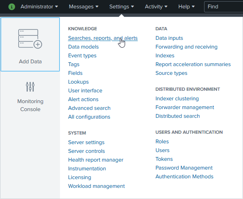
Task: Click the Add Data label
Action: pyautogui.click(x=30, y=62)
